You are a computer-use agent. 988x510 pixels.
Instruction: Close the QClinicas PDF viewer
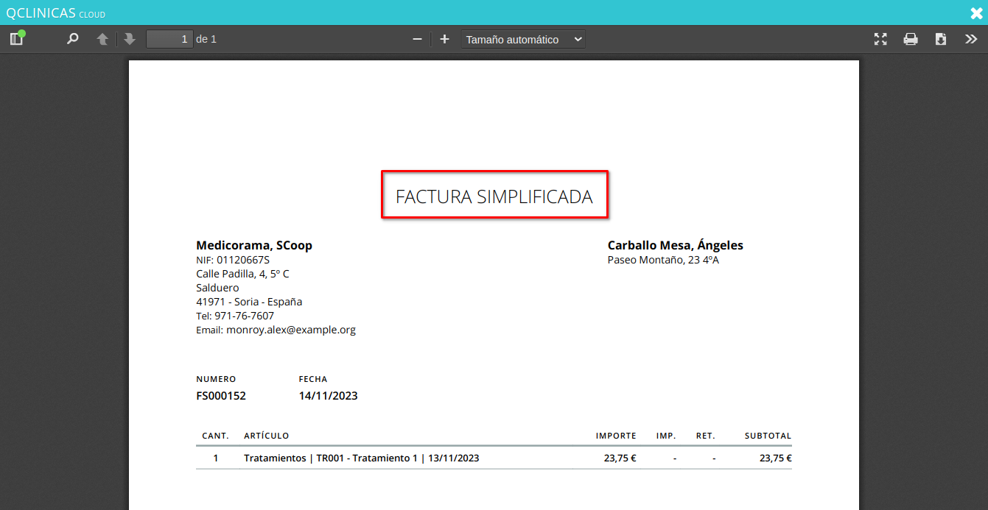coord(976,13)
